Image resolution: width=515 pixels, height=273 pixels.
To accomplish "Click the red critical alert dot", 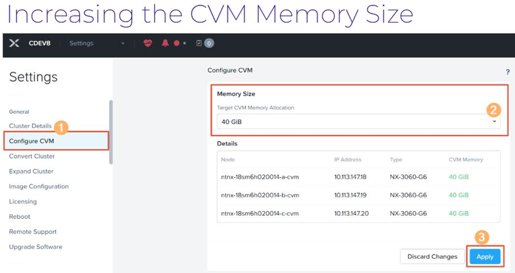I will pyautogui.click(x=176, y=43).
